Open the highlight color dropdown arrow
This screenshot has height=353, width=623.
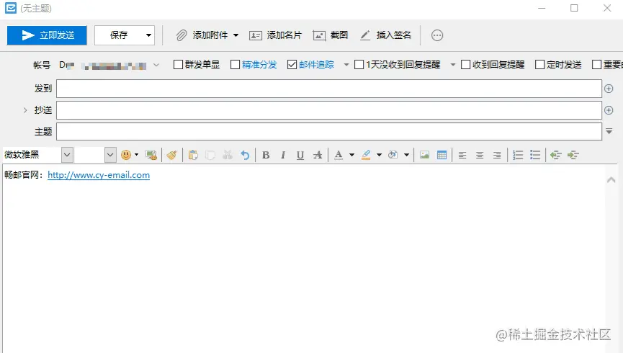pos(379,155)
